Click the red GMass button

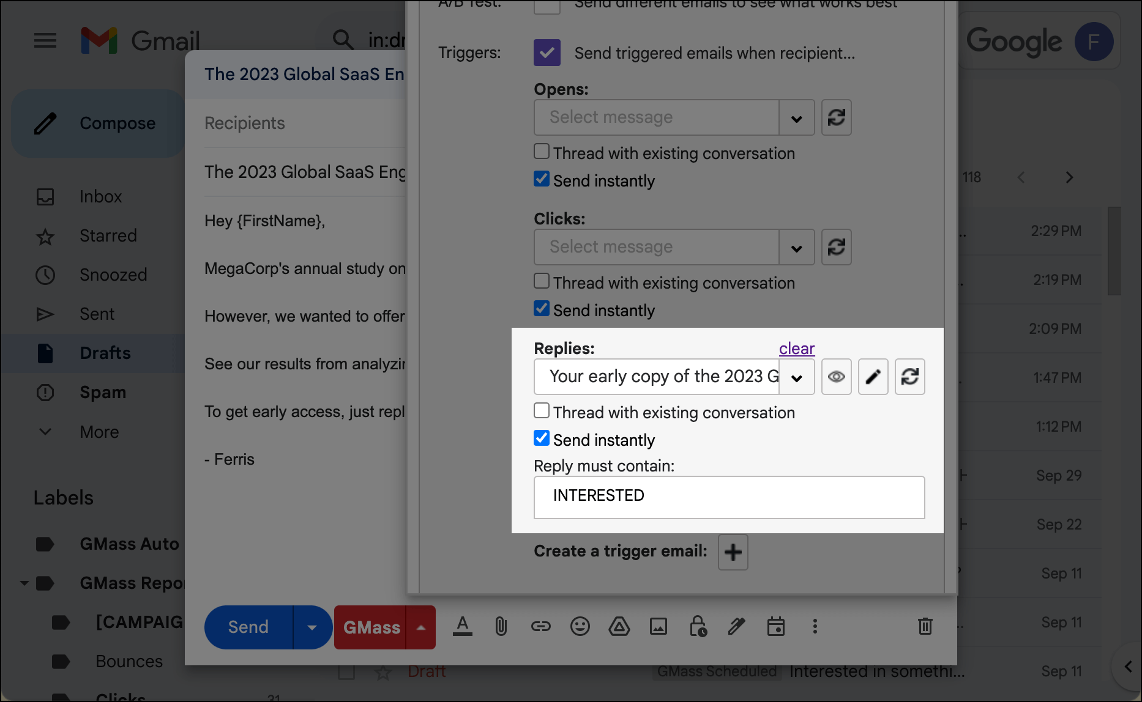click(370, 627)
